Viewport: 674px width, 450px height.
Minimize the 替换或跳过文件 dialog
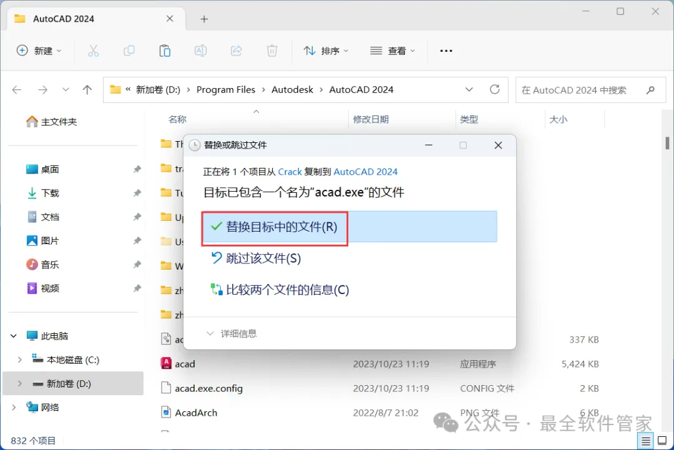(429, 145)
